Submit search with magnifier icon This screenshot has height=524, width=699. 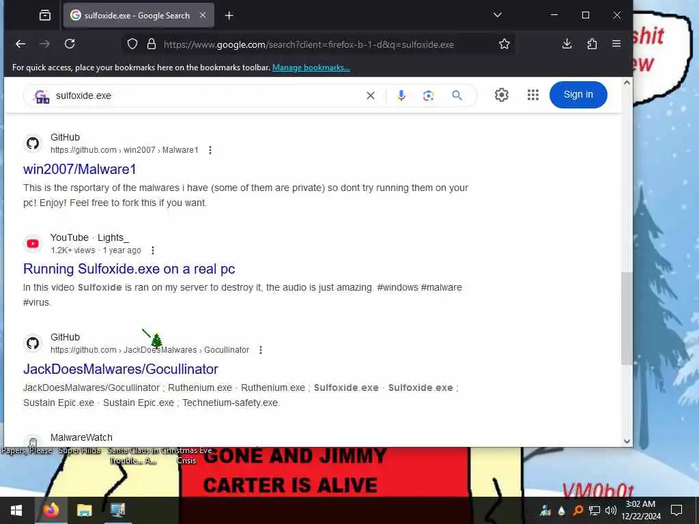click(457, 96)
